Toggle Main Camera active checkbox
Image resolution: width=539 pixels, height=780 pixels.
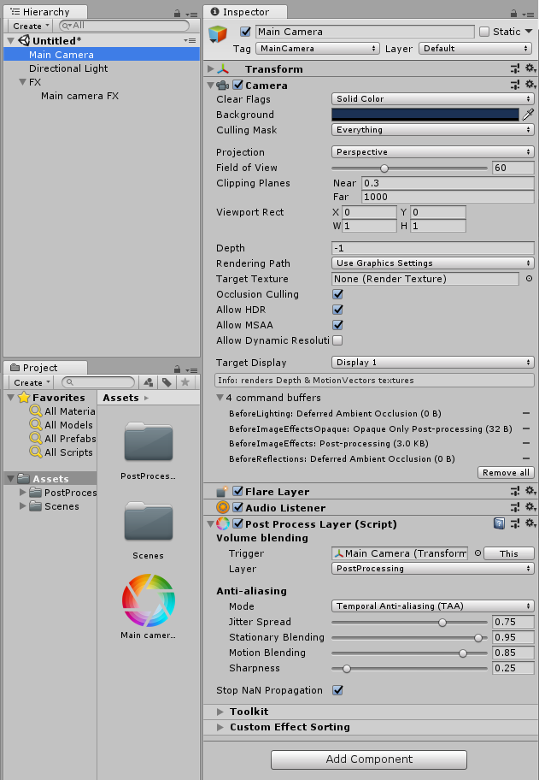pyautogui.click(x=245, y=32)
